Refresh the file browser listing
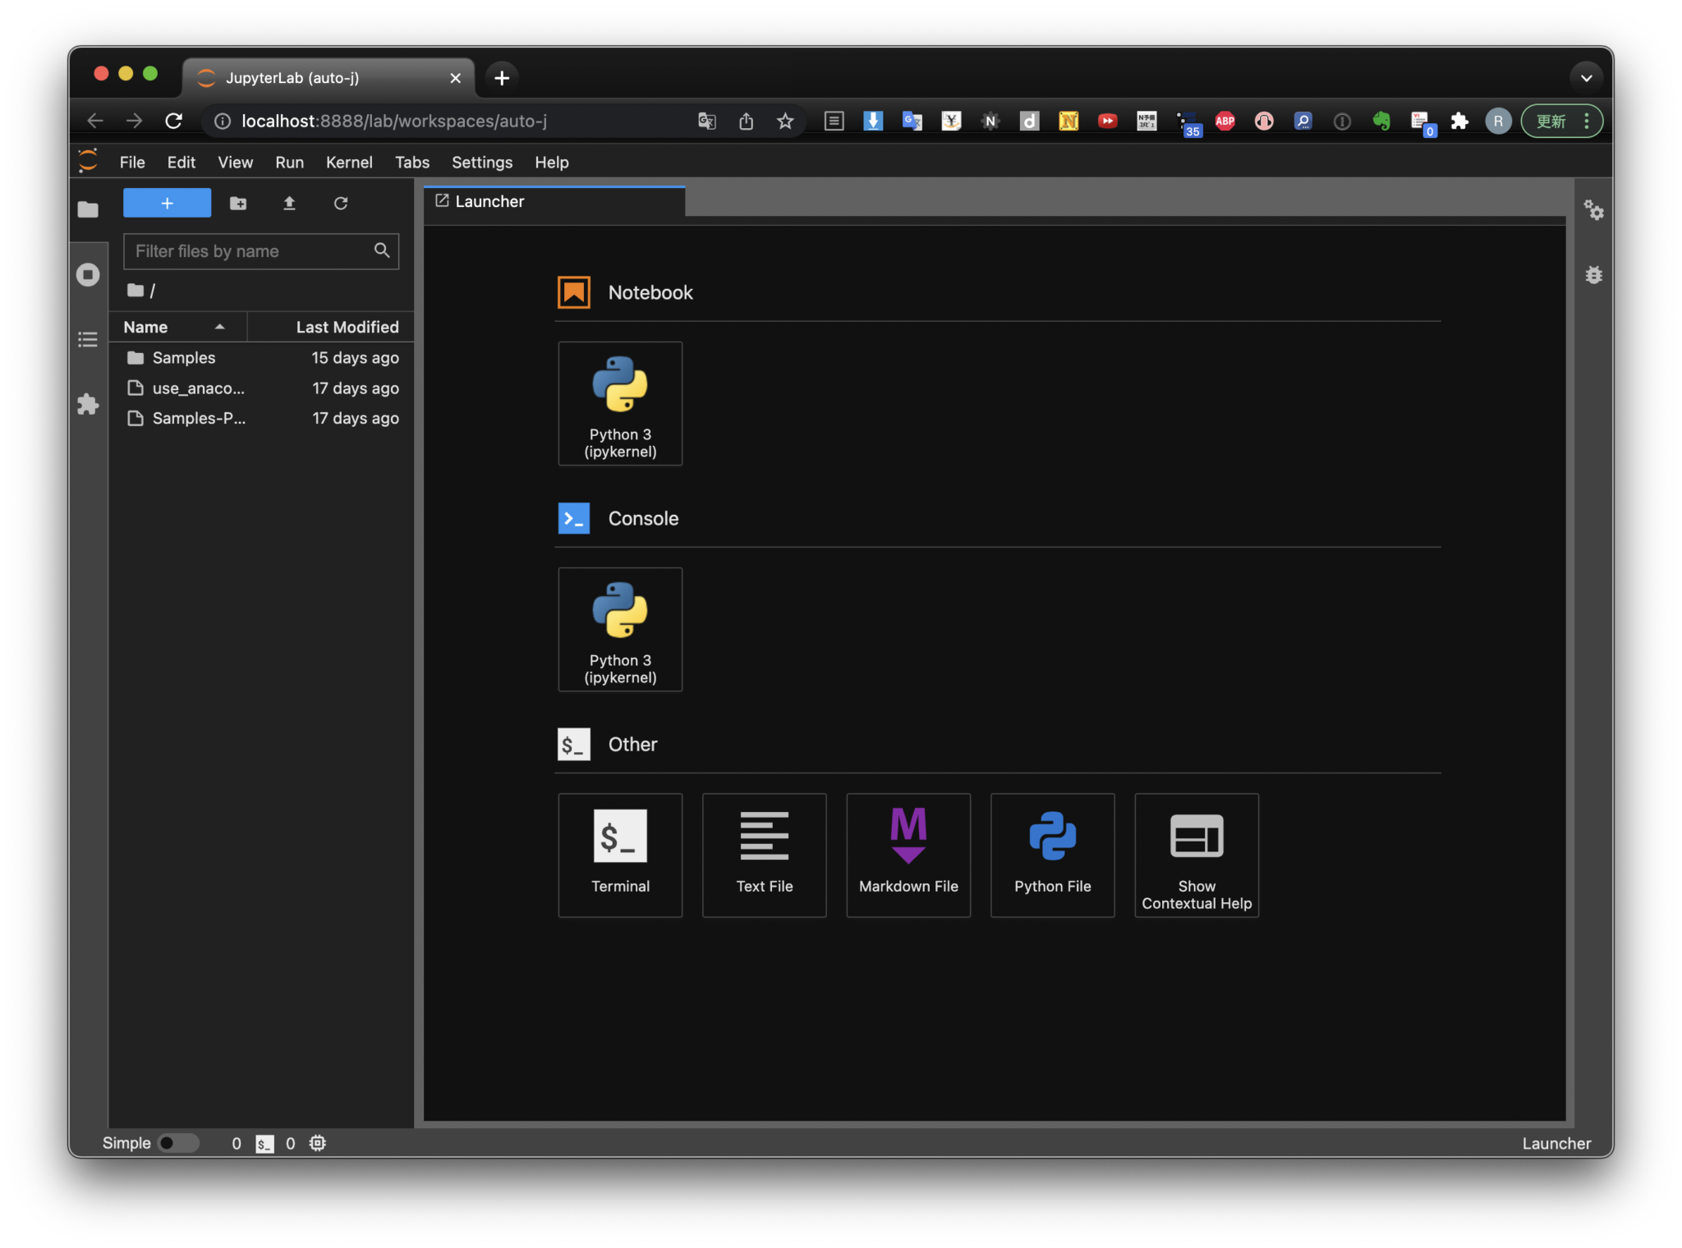Image resolution: width=1682 pixels, height=1248 pixels. click(342, 203)
